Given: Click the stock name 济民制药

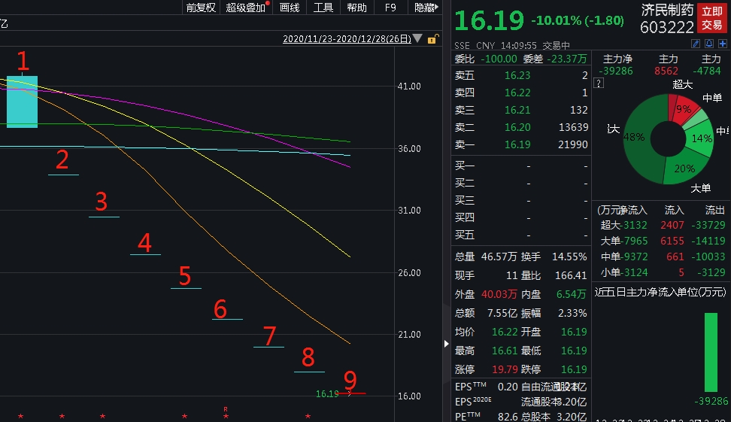Looking at the screenshot, I should (x=667, y=11).
